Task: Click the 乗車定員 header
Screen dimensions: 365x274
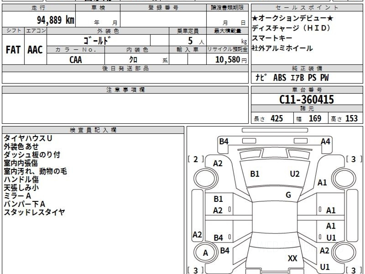Action: coord(188,31)
